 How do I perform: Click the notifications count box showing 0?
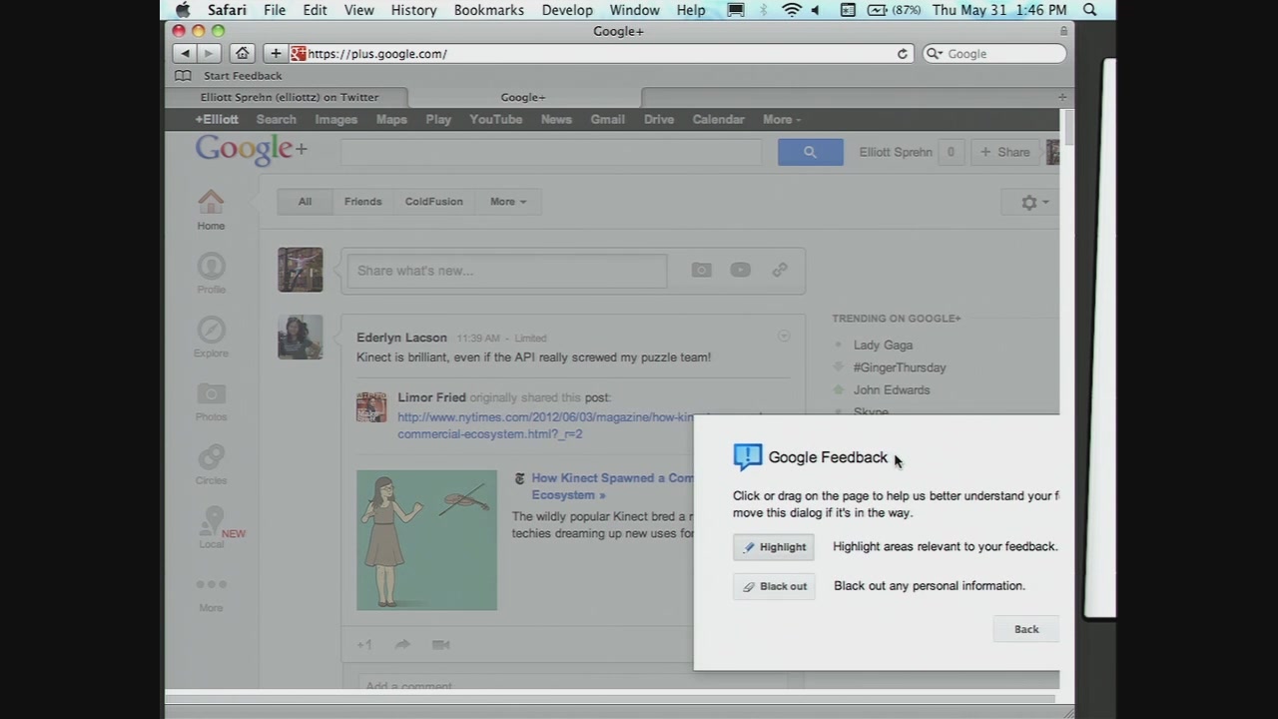point(951,152)
